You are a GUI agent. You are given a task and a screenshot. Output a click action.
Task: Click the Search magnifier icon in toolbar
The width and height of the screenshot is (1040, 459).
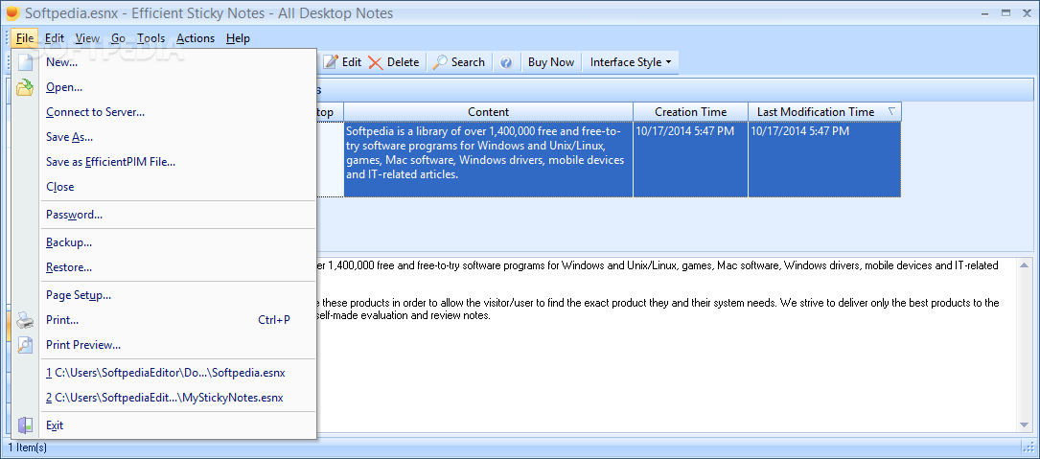tap(440, 62)
